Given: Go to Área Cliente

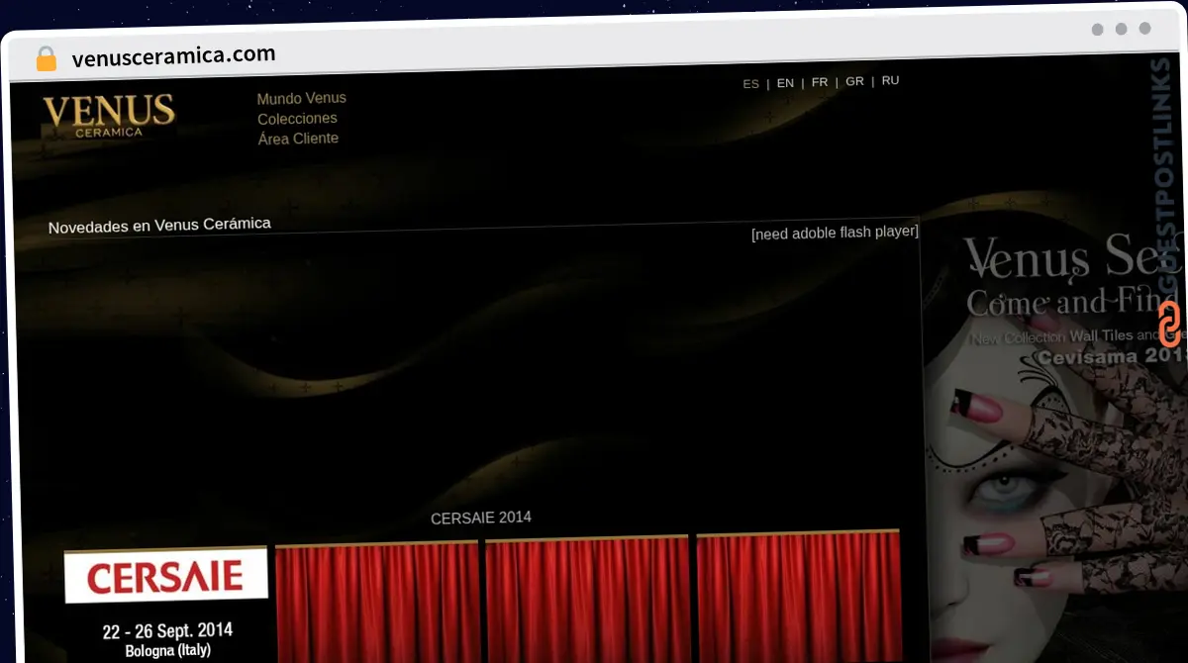Looking at the screenshot, I should coord(298,139).
